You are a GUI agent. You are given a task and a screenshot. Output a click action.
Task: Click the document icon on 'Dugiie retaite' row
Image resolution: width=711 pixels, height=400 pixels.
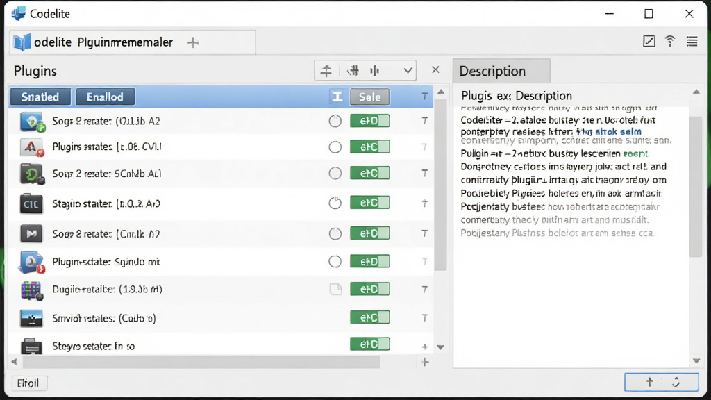335,289
